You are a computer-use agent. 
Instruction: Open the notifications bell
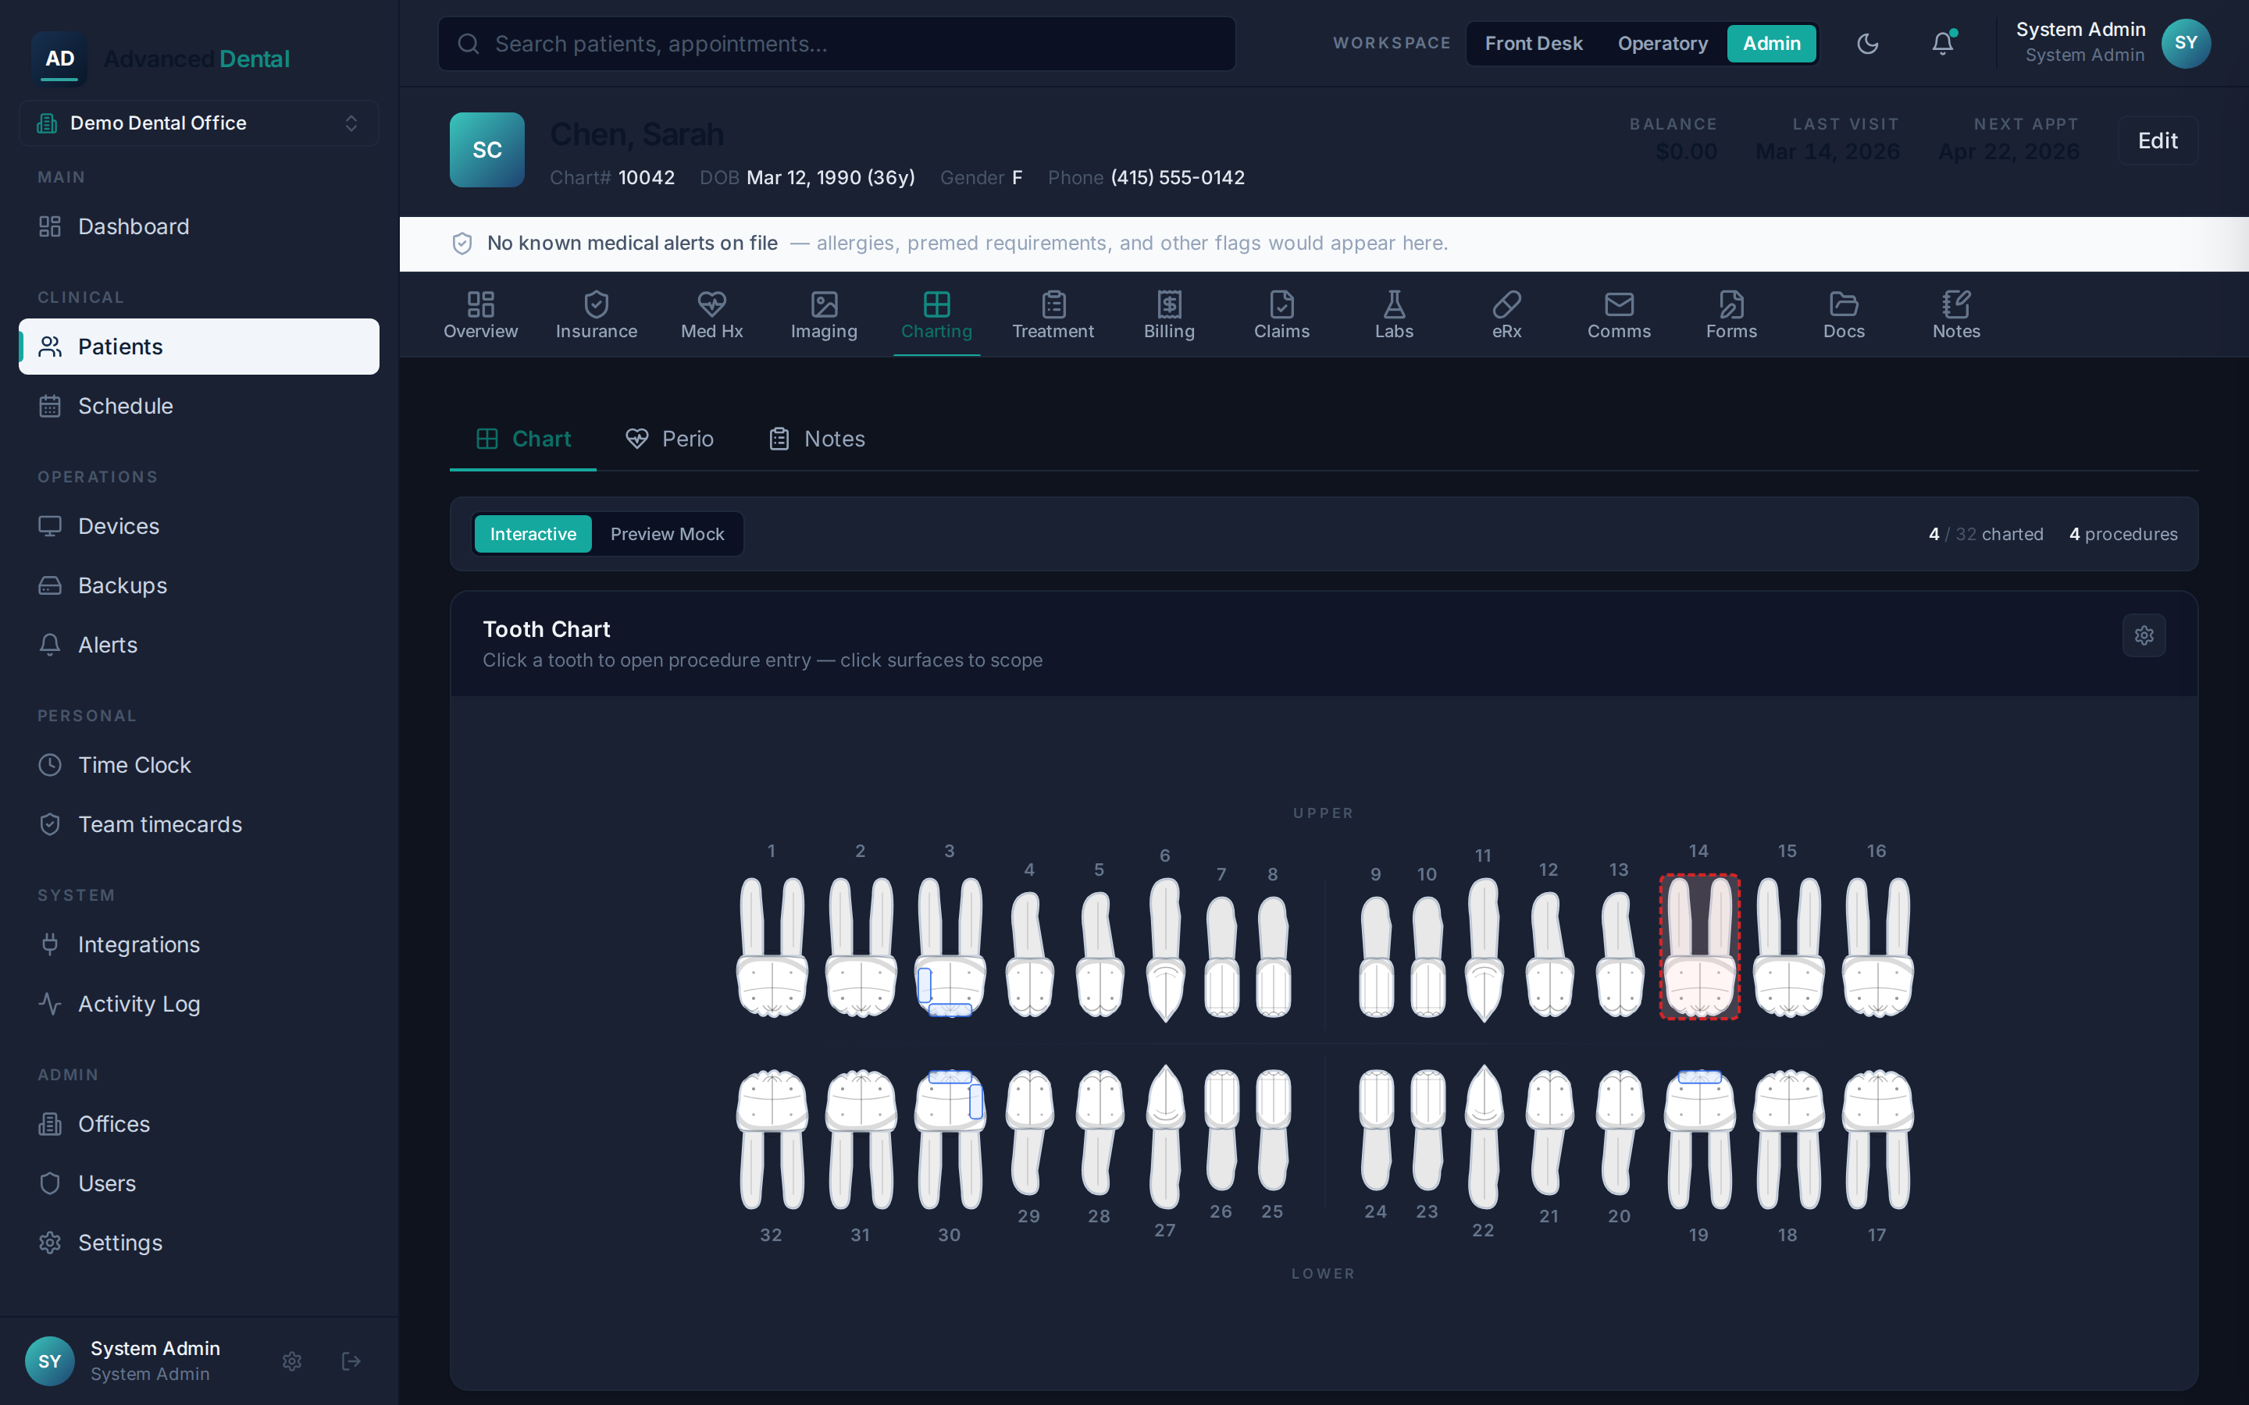(x=1942, y=44)
